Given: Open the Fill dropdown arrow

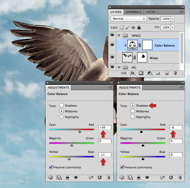Looking at the screenshot, I should coord(172,27).
